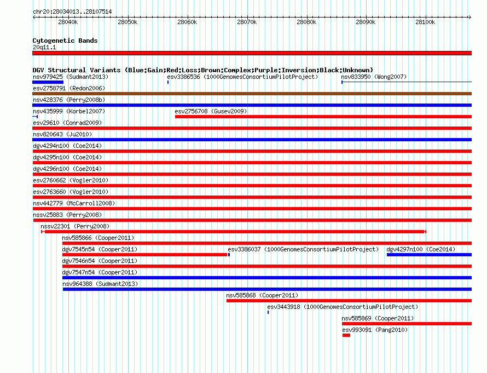
Task: Click the esv2758791 (Redon2006) label
Action: pos(69,88)
